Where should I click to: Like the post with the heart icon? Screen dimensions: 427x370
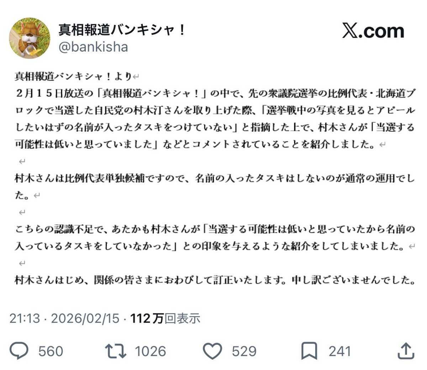(x=212, y=351)
